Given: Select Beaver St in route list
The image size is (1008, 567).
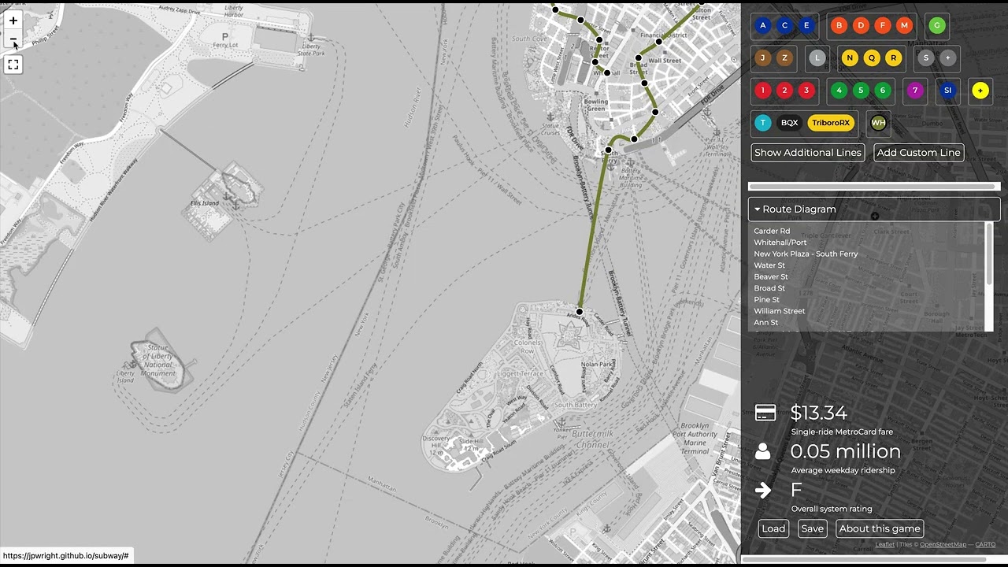Looking at the screenshot, I should click(x=771, y=277).
